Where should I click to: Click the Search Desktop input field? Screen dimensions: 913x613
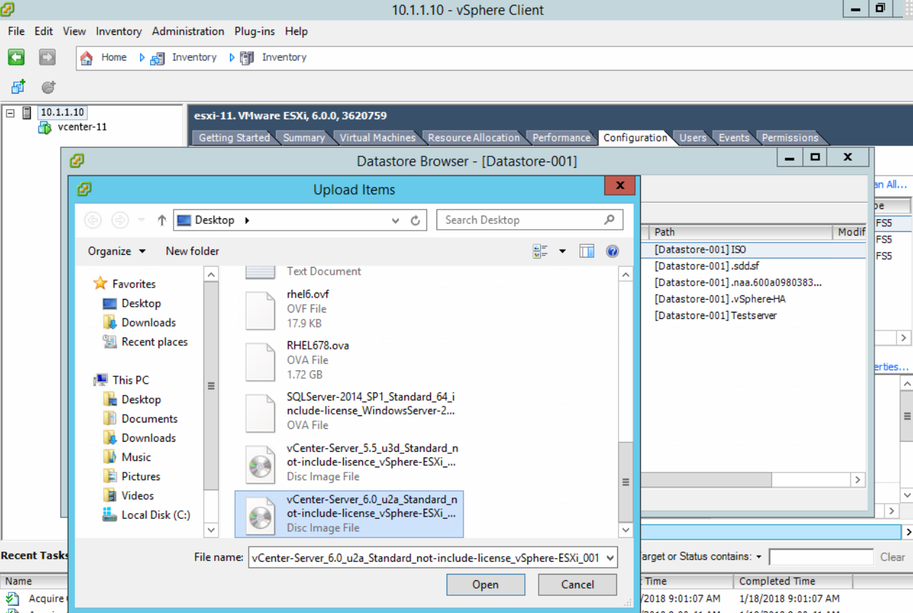tap(522, 221)
